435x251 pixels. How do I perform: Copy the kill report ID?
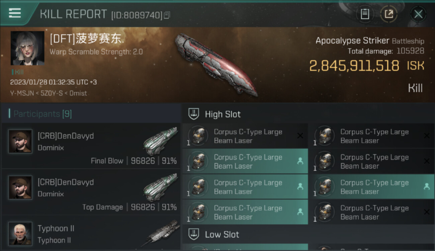[167, 15]
